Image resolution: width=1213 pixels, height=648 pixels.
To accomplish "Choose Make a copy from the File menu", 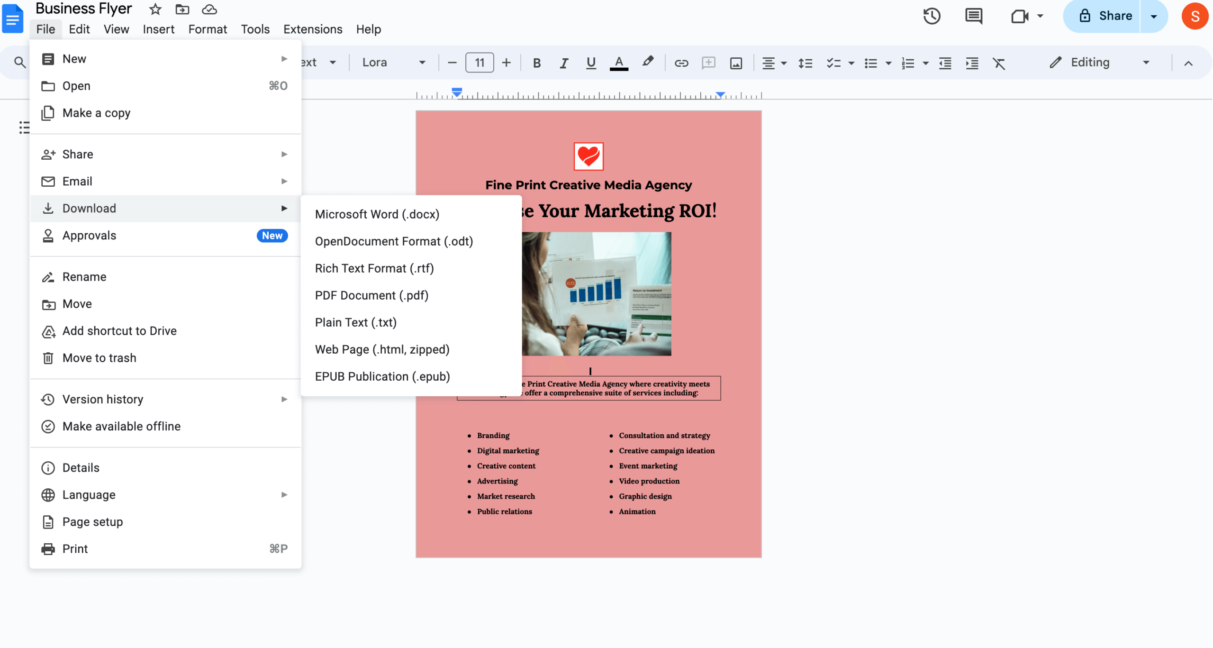I will coord(96,113).
